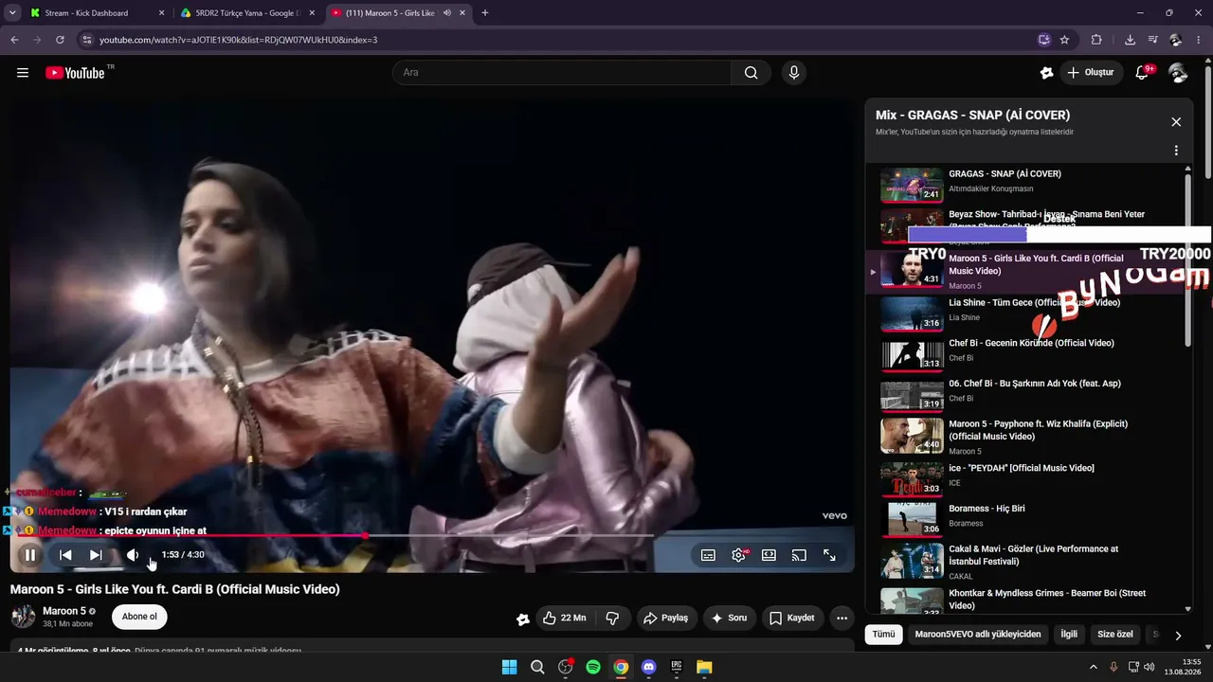This screenshot has height=682, width=1213.
Task: Play GRAGAS - SNAP (Aİ COVER) from the mix
Action: point(1028,186)
